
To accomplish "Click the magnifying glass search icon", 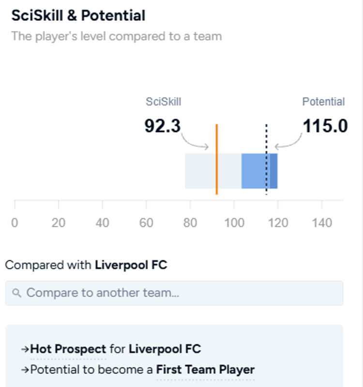I will point(17,292).
